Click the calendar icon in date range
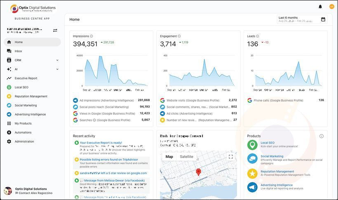338x200 pixels. (323, 19)
